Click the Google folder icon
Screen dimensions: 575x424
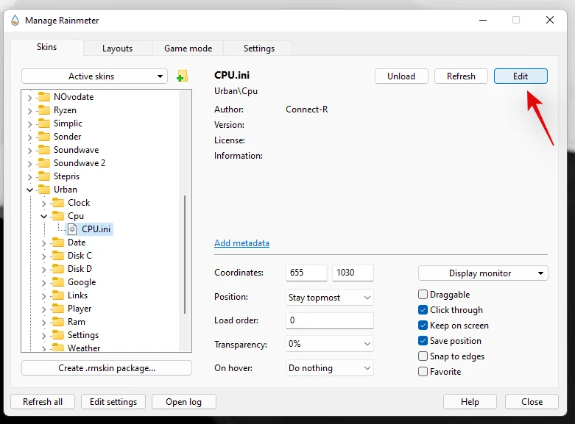pos(58,282)
